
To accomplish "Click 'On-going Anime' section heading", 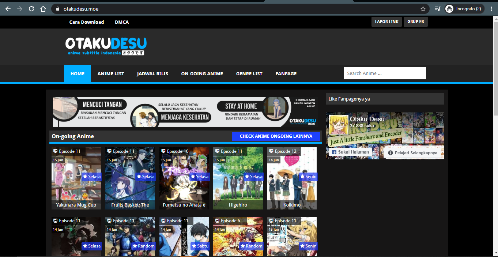I will tap(73, 136).
